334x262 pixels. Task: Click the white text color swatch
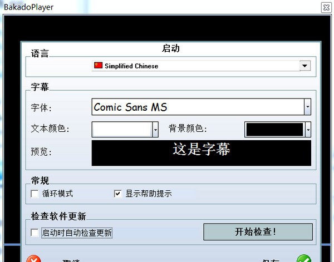click(122, 130)
